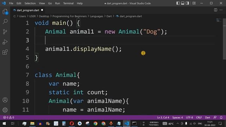Click the Users breadcrumb segment
The image size is (226, 127).
click(23, 16)
